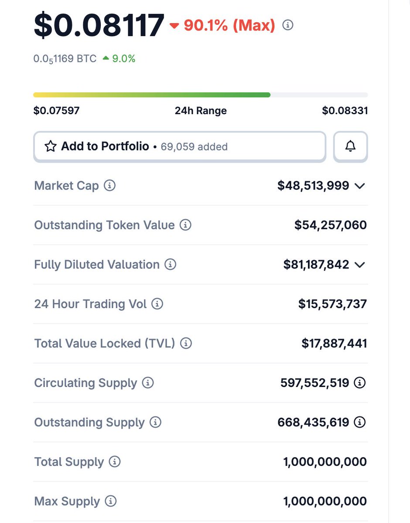Click info icon beside Outstanding Supply label
410x523 pixels.
pyautogui.click(x=155, y=422)
